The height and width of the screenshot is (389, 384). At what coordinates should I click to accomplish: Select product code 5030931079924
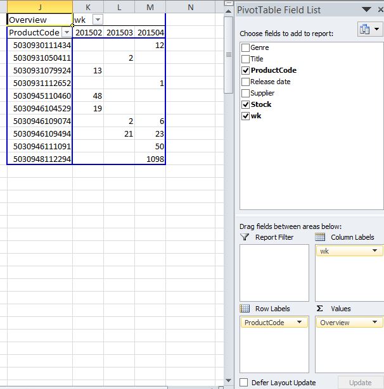tap(40, 70)
